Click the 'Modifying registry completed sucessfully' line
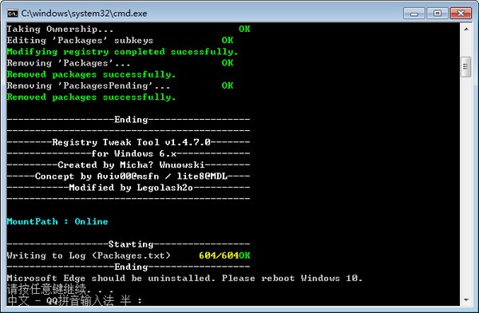Viewport: 479px width, 313px height. 122,52
